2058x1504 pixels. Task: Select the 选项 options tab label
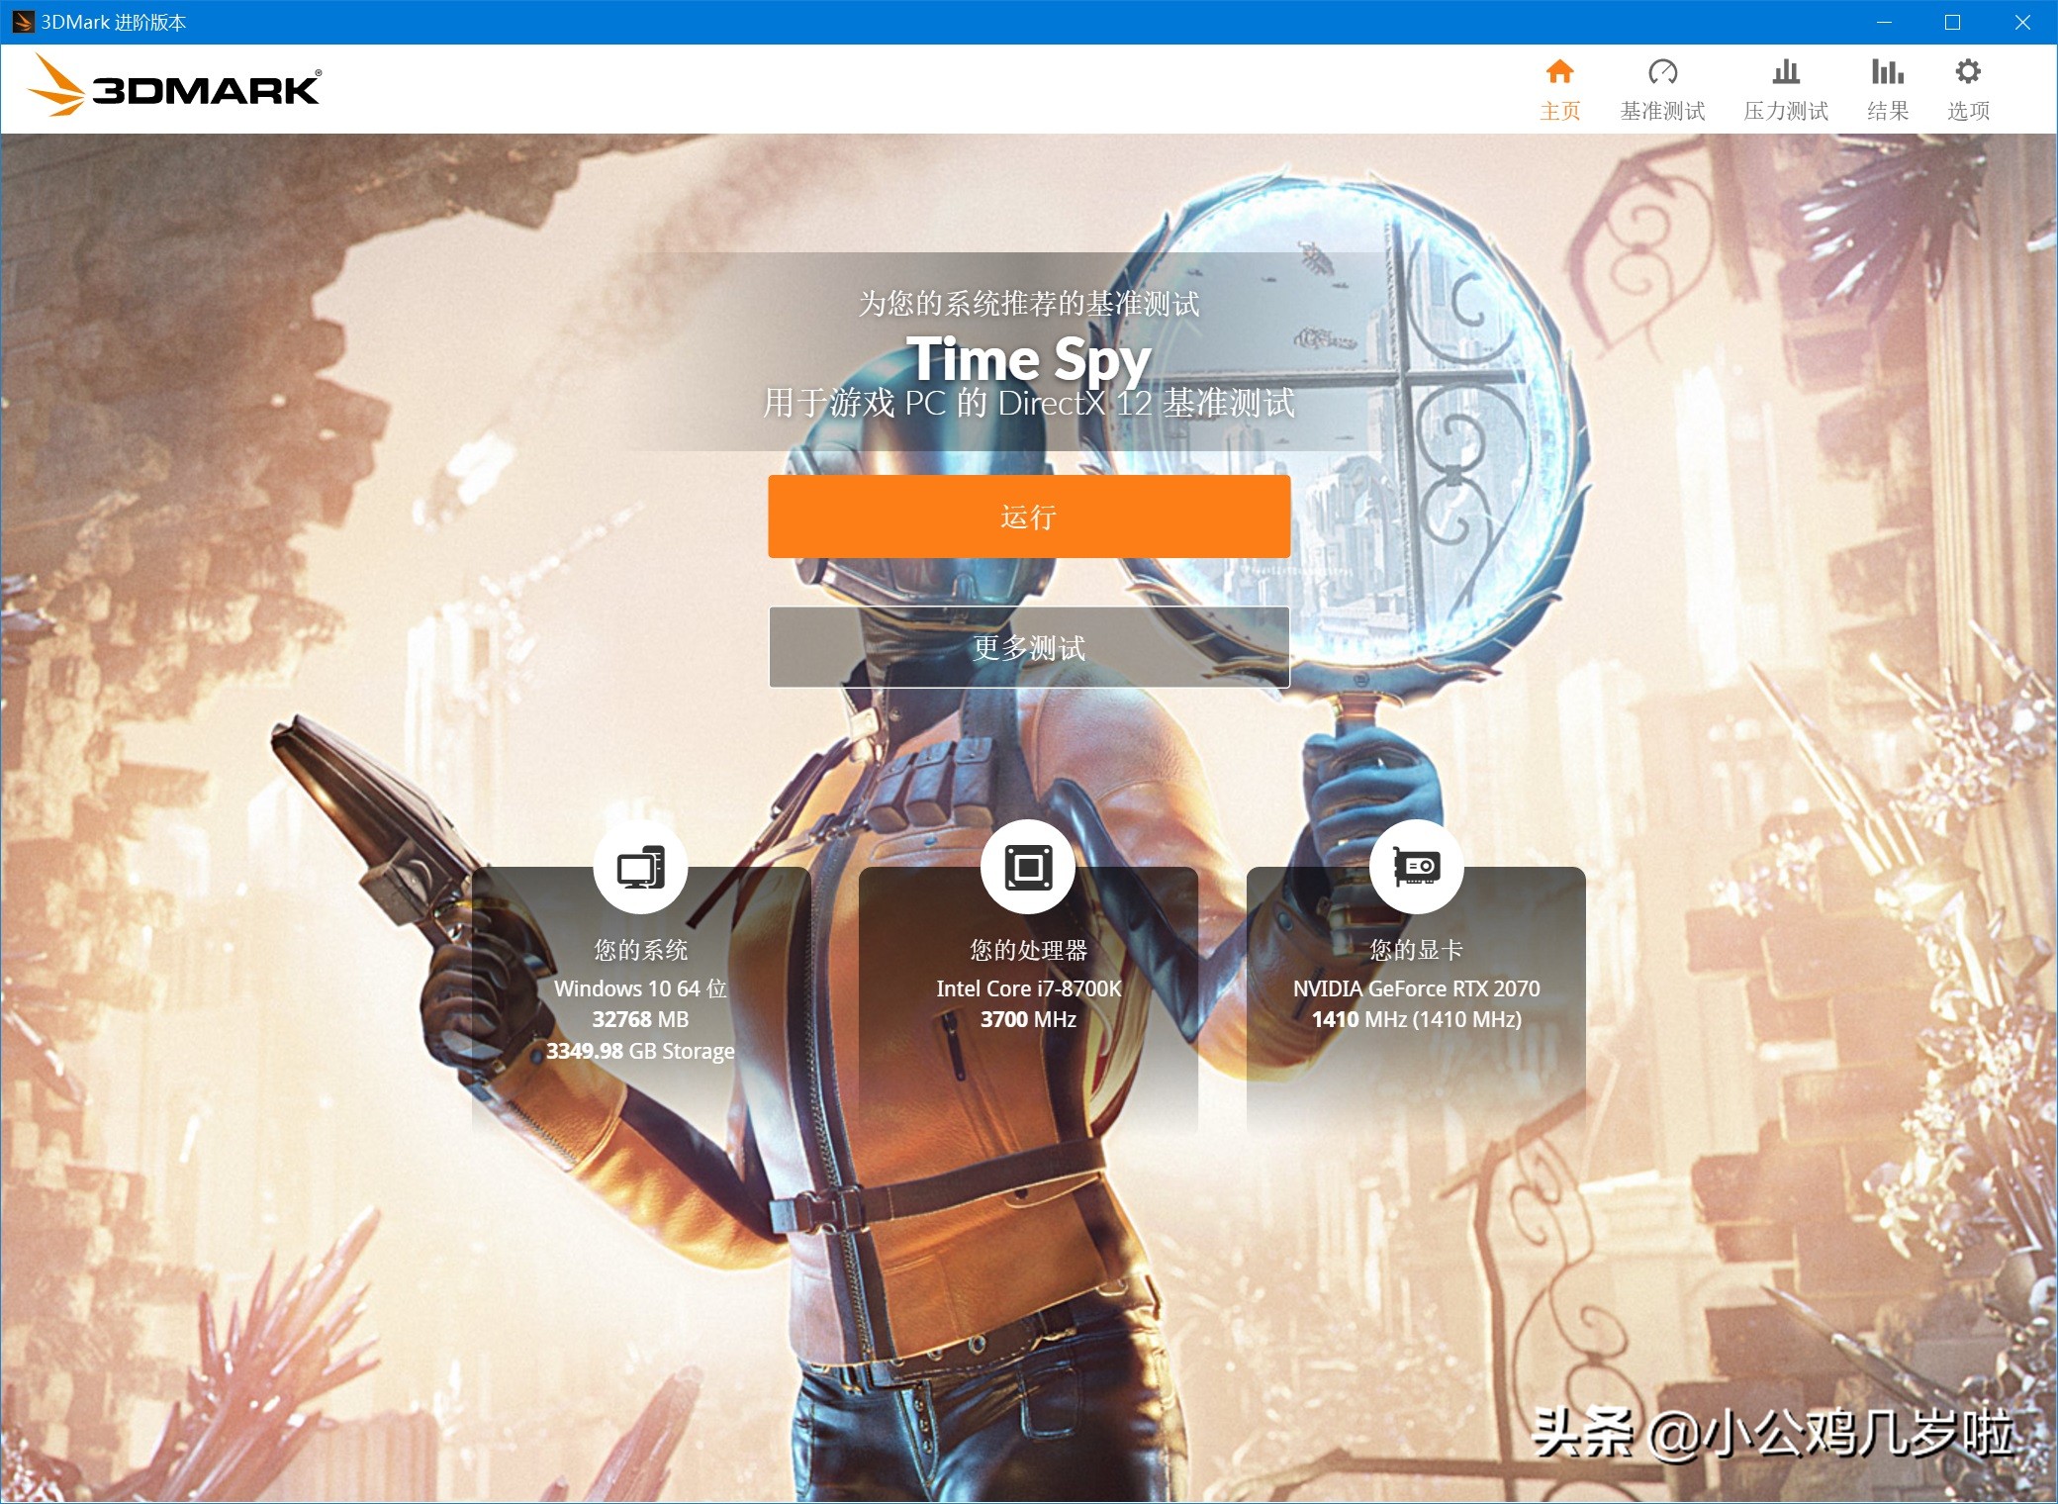[1968, 111]
